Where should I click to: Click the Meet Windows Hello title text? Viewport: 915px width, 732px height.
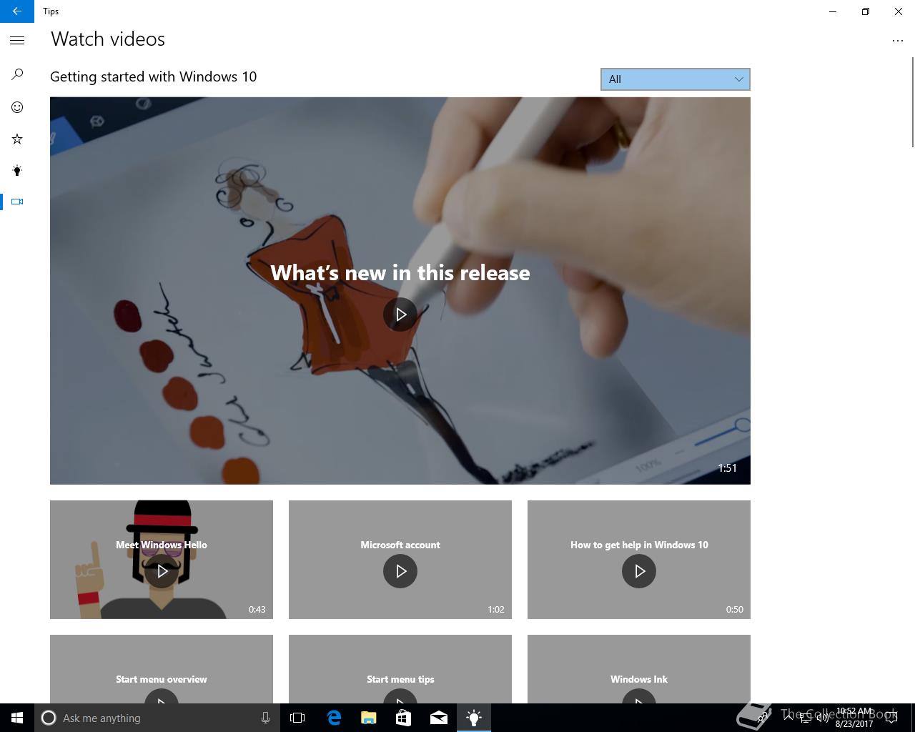[x=162, y=545]
